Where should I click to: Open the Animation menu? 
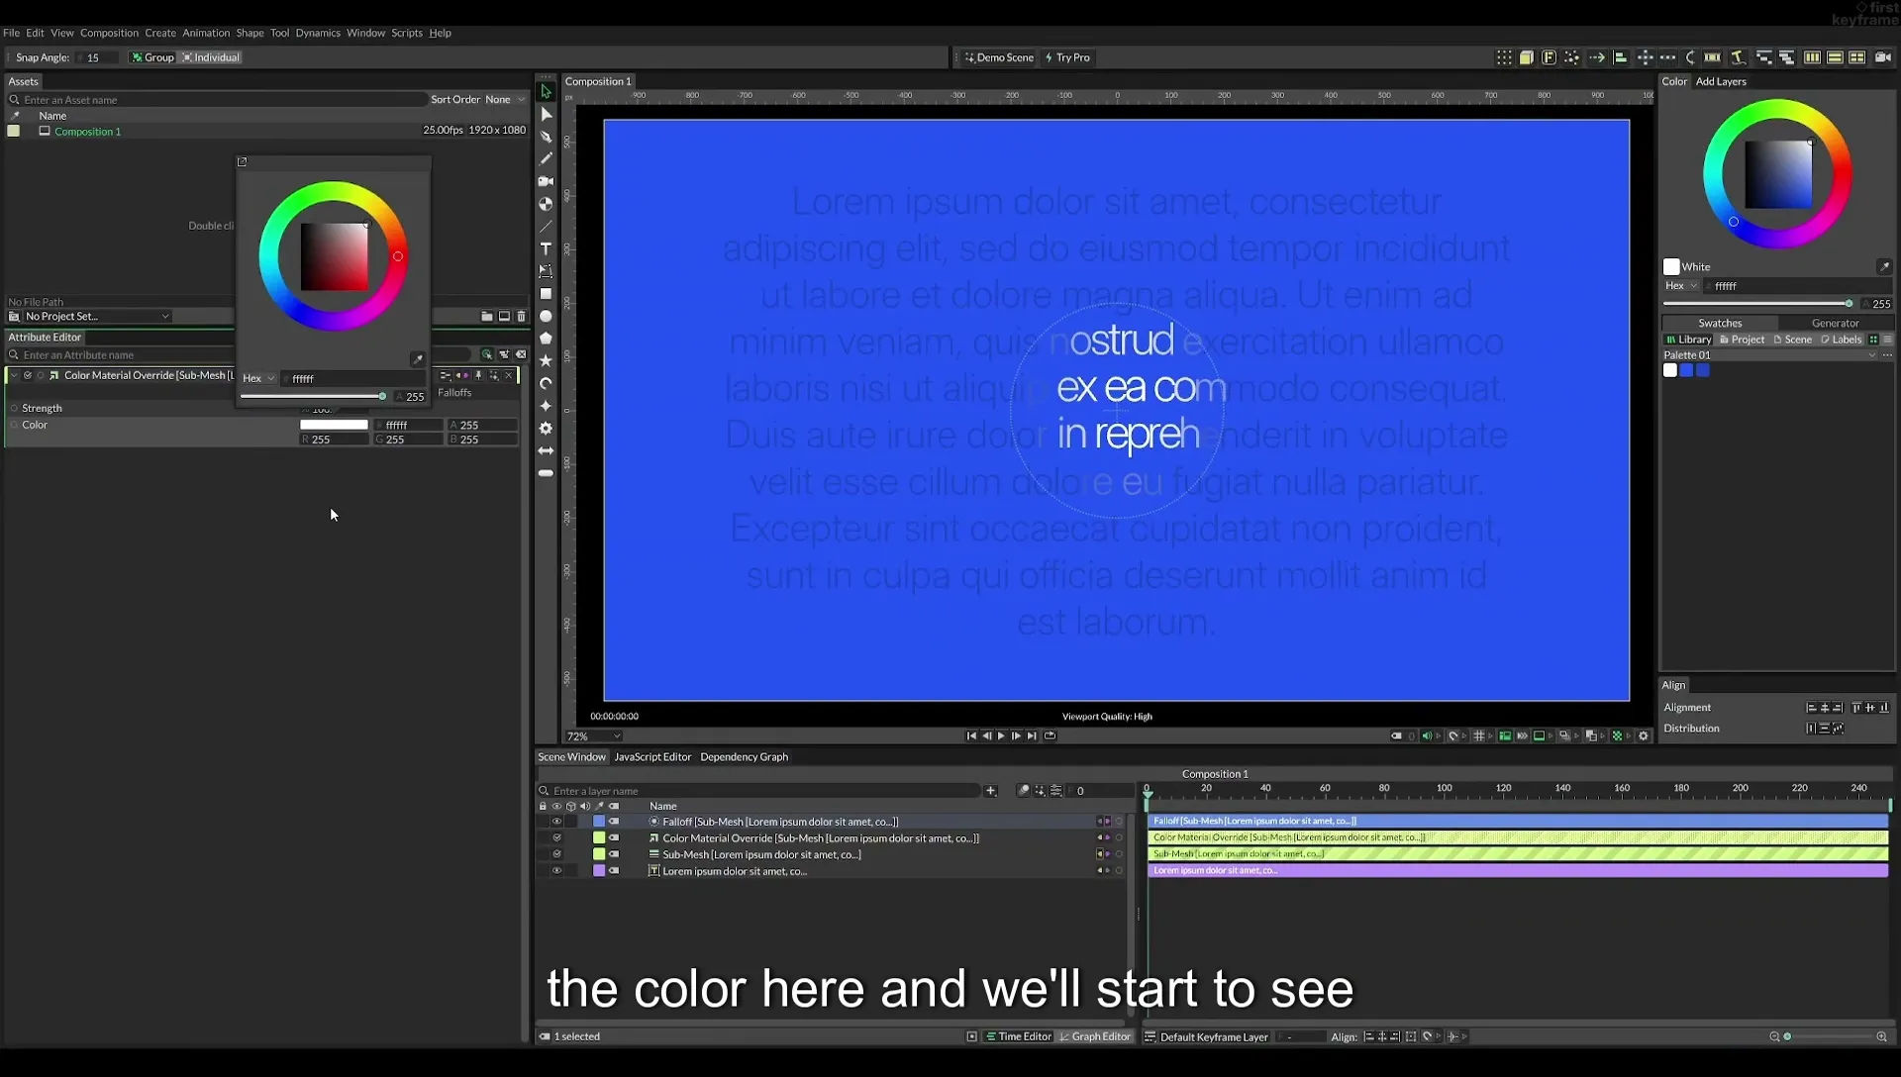[x=206, y=33]
